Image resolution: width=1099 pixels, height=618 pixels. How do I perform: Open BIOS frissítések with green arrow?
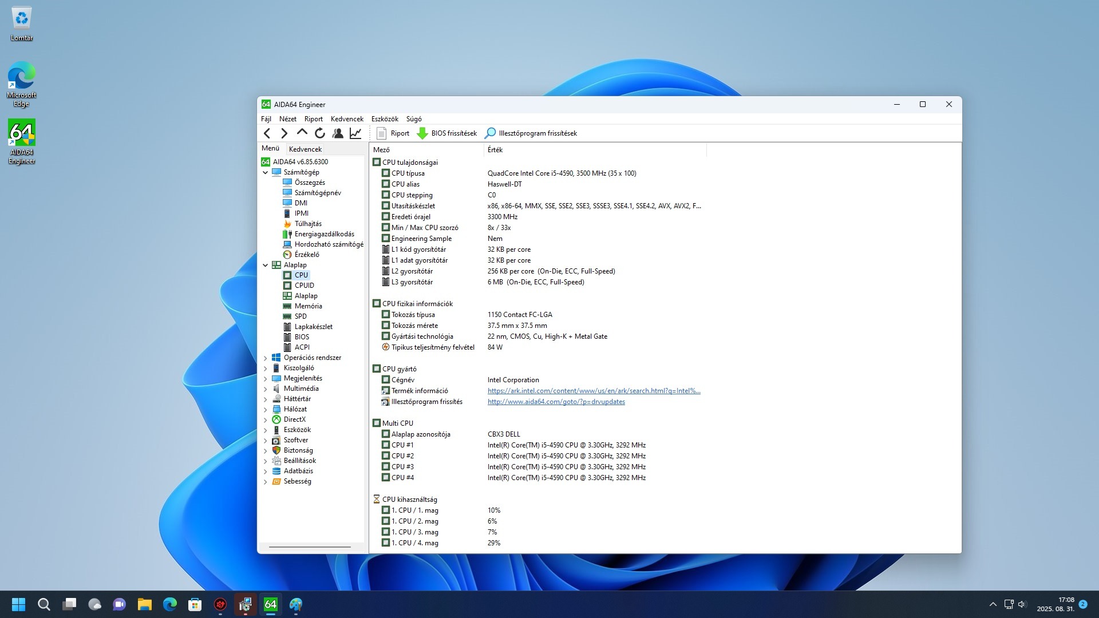pos(447,133)
